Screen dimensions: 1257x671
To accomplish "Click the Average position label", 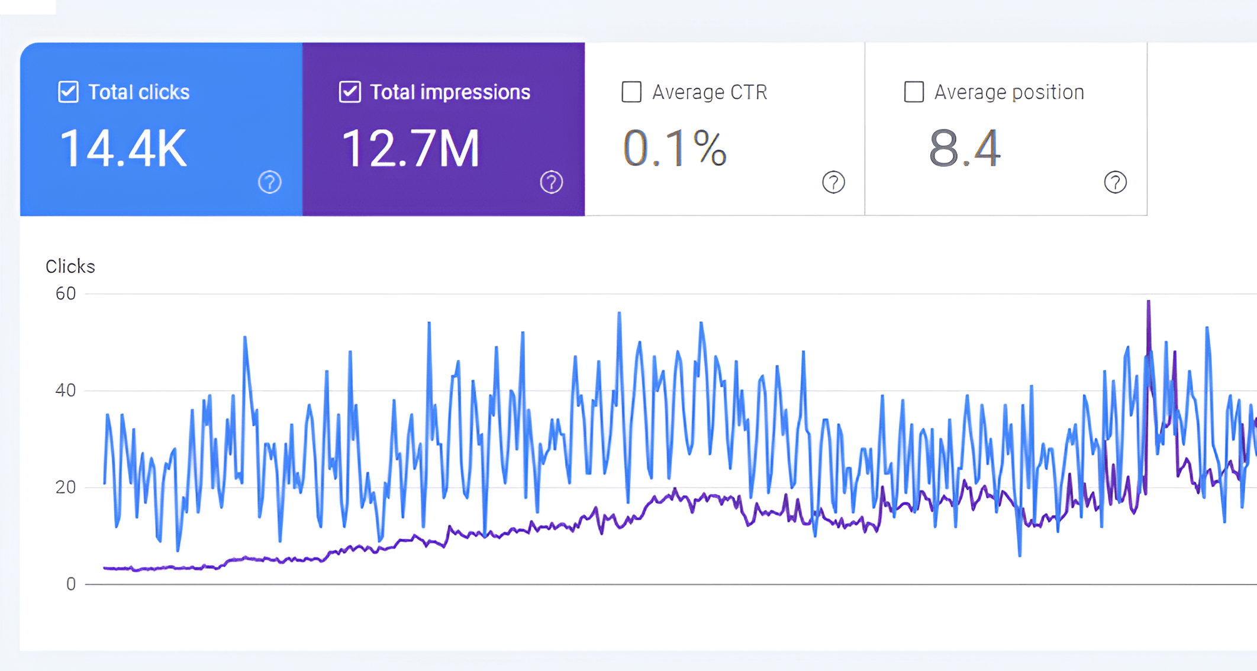I will [x=1009, y=92].
